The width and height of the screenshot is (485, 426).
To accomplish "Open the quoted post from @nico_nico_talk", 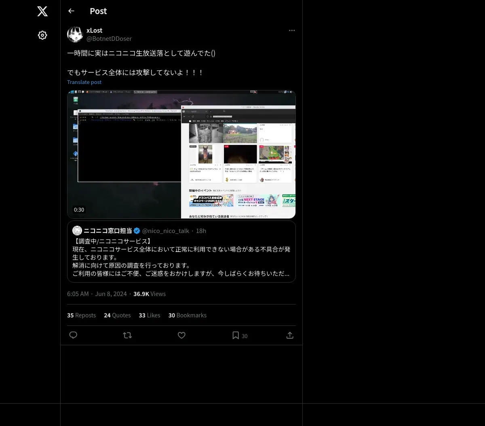I will [x=181, y=251].
